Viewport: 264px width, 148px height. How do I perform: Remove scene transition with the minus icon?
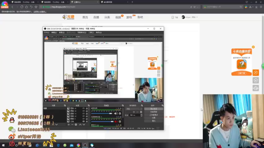(x=137, y=112)
